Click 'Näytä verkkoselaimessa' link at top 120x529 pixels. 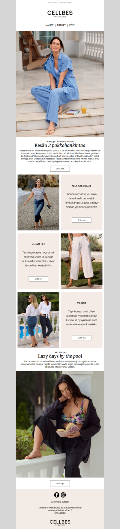pos(60,2)
